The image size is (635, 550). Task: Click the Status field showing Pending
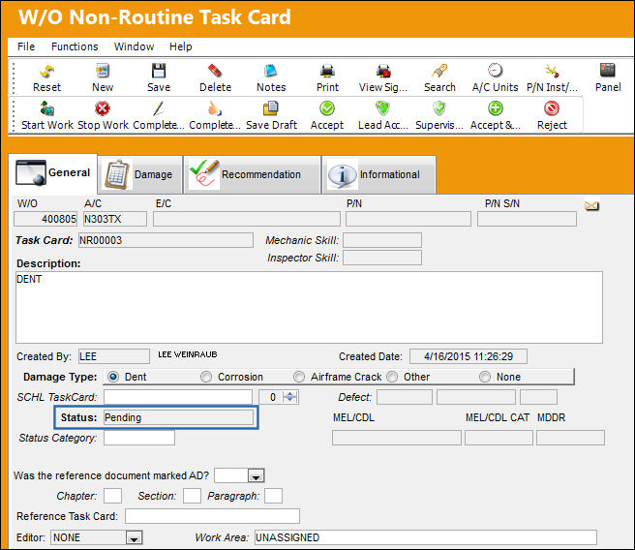[178, 417]
